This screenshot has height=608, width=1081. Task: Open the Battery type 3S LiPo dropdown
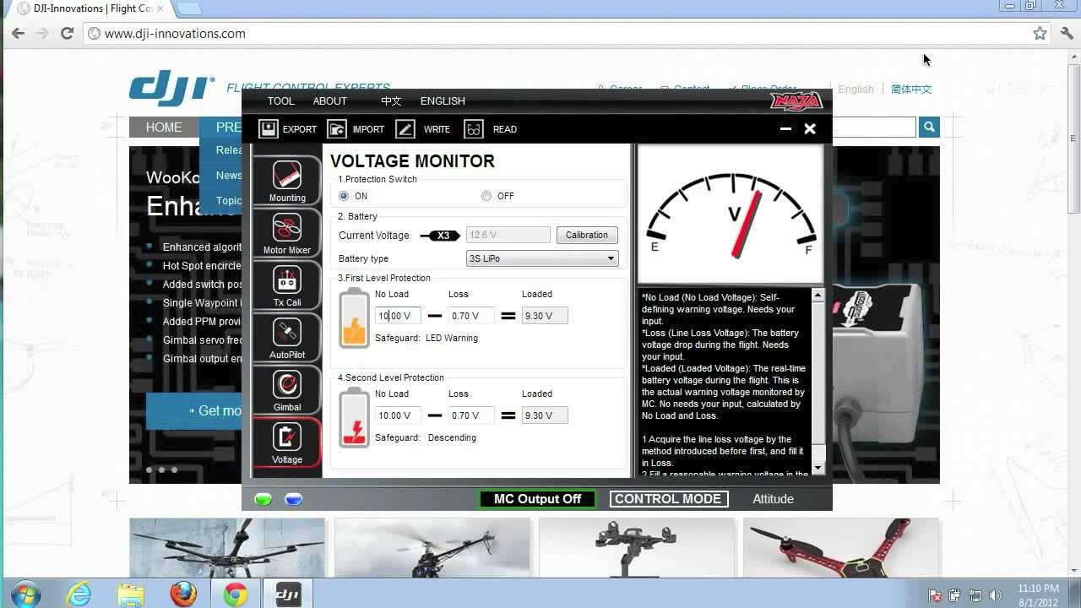542,258
